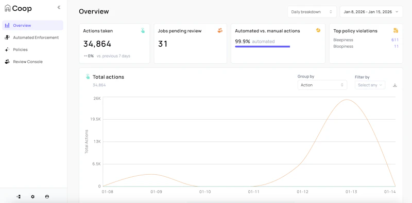412x203 pixels.
Task: Open the date range Jan 8 - Jan 15 picker
Action: click(x=371, y=12)
